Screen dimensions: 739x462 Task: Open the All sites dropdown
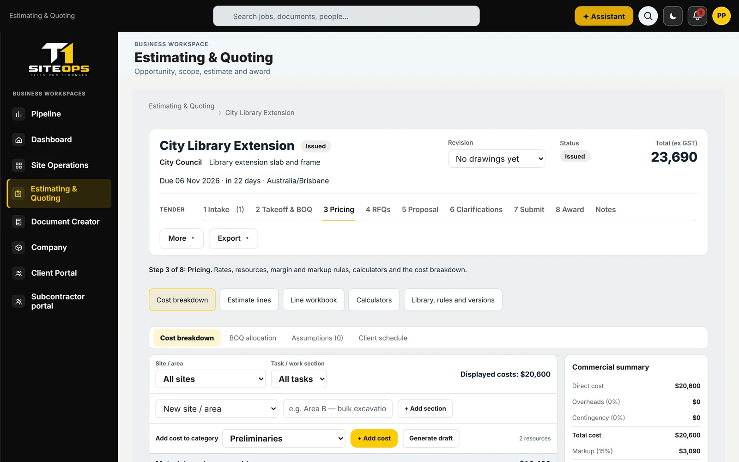tap(211, 379)
